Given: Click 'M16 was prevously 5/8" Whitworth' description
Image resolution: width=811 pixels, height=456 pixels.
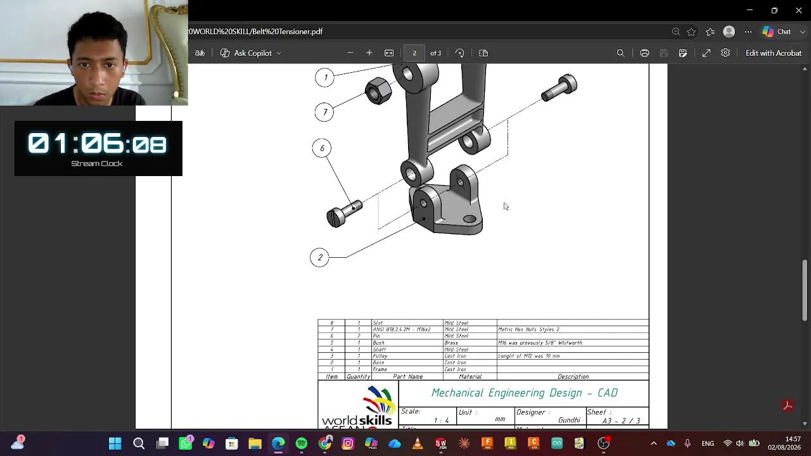Looking at the screenshot, I should pos(540,343).
